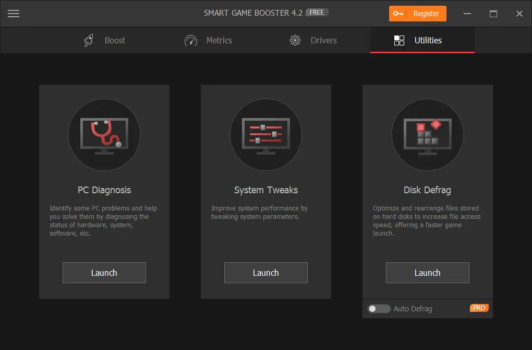Open the Drivers tab
The width and height of the screenshot is (532, 350).
(x=323, y=40)
